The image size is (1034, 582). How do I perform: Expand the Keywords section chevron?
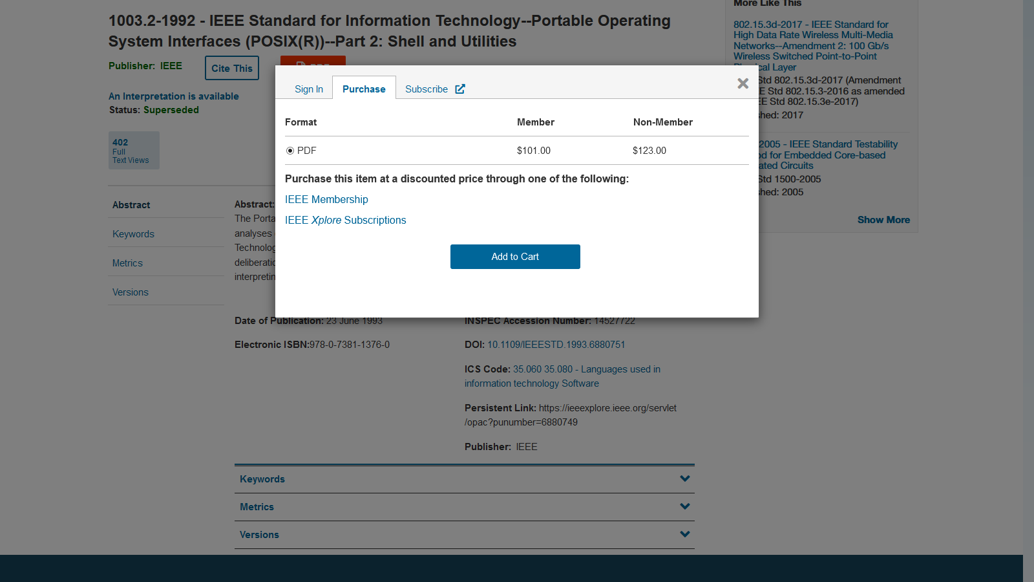tap(684, 479)
